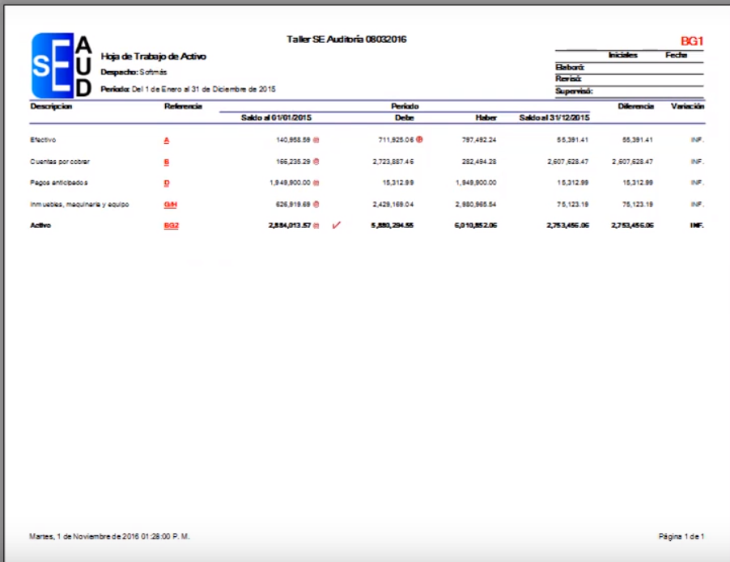Click the tick mark beside Cuentas por cobrar balance
This screenshot has width=730, height=562.
coord(316,162)
